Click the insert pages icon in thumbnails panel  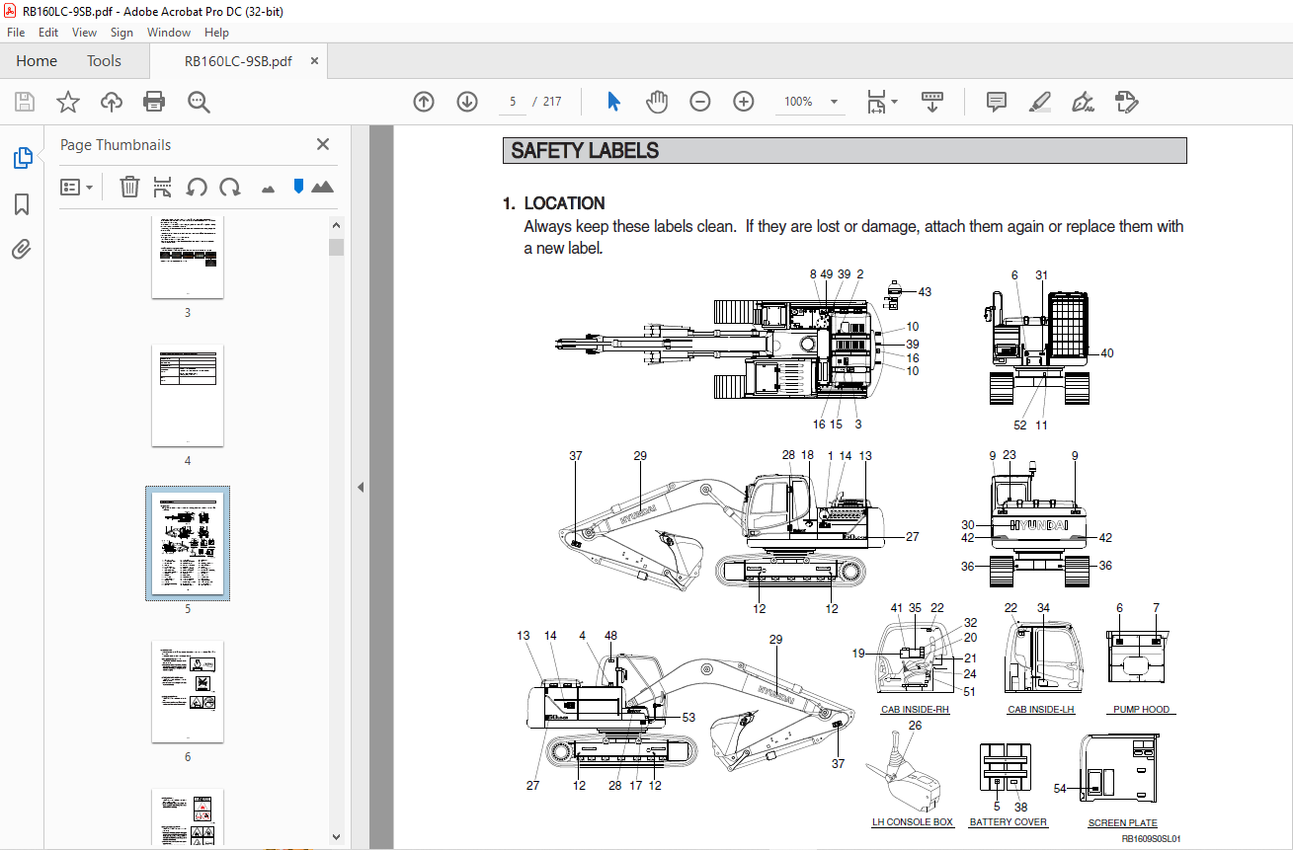(x=163, y=187)
